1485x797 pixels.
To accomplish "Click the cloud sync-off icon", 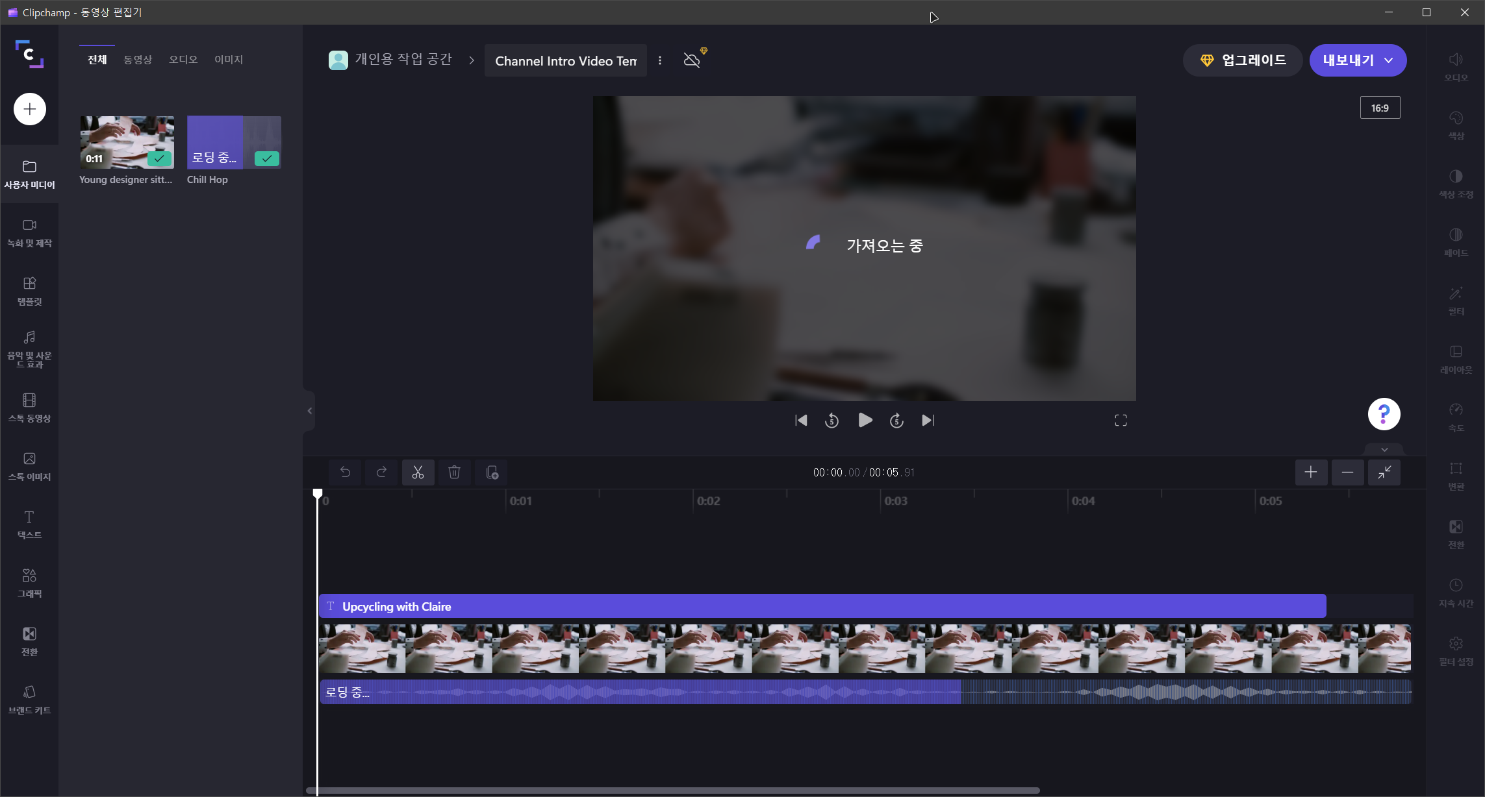I will tap(692, 60).
